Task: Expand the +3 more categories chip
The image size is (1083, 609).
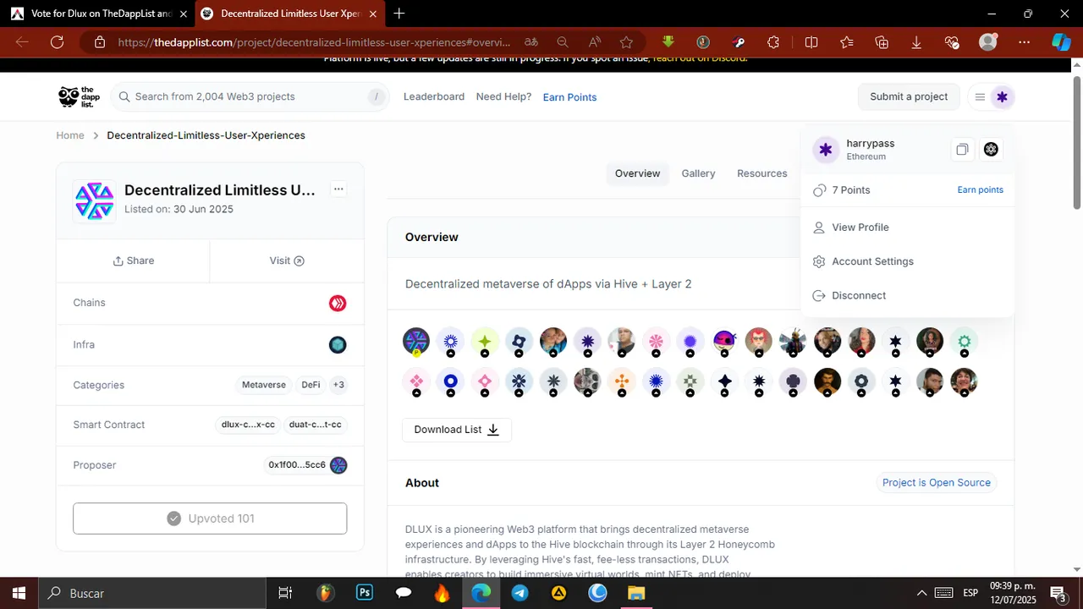Action: (338, 385)
